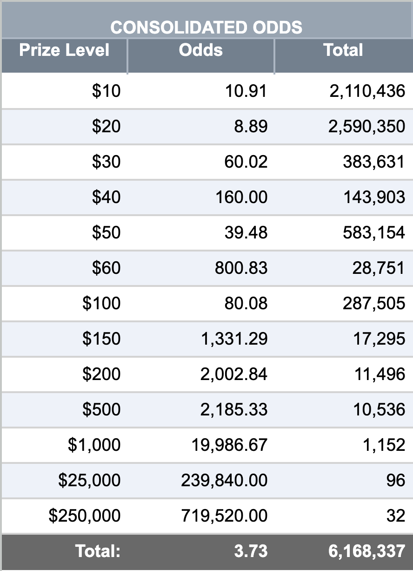Click the 28,751 total value
413x571 pixels.
click(x=379, y=268)
